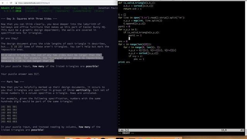
Task: Click the "for r in range(0, len(G), 3):" line
Action: click(x=142, y=47)
